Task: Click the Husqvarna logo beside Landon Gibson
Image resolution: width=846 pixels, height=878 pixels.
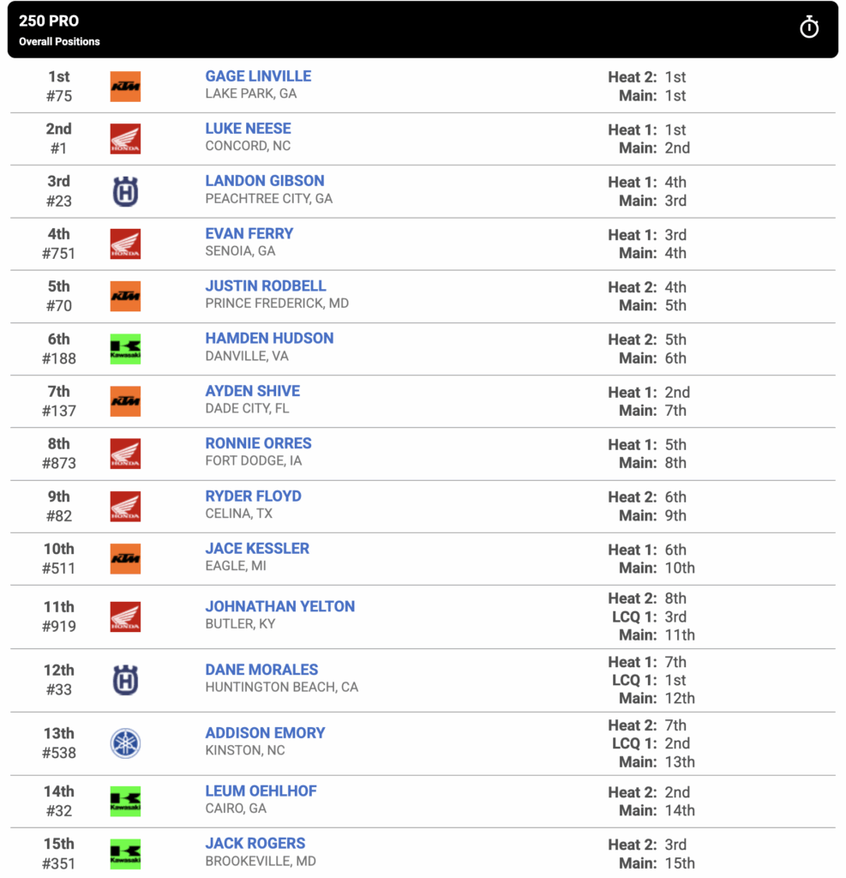Action: 125,191
